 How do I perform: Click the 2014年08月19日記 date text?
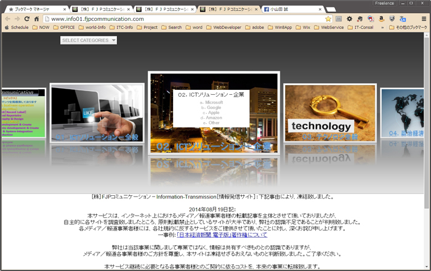pyautogui.click(x=212, y=209)
